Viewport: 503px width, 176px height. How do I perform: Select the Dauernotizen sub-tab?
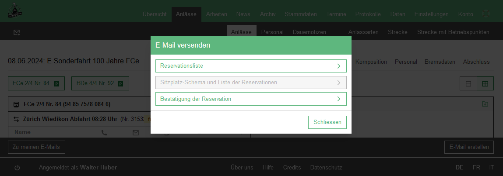point(309,32)
